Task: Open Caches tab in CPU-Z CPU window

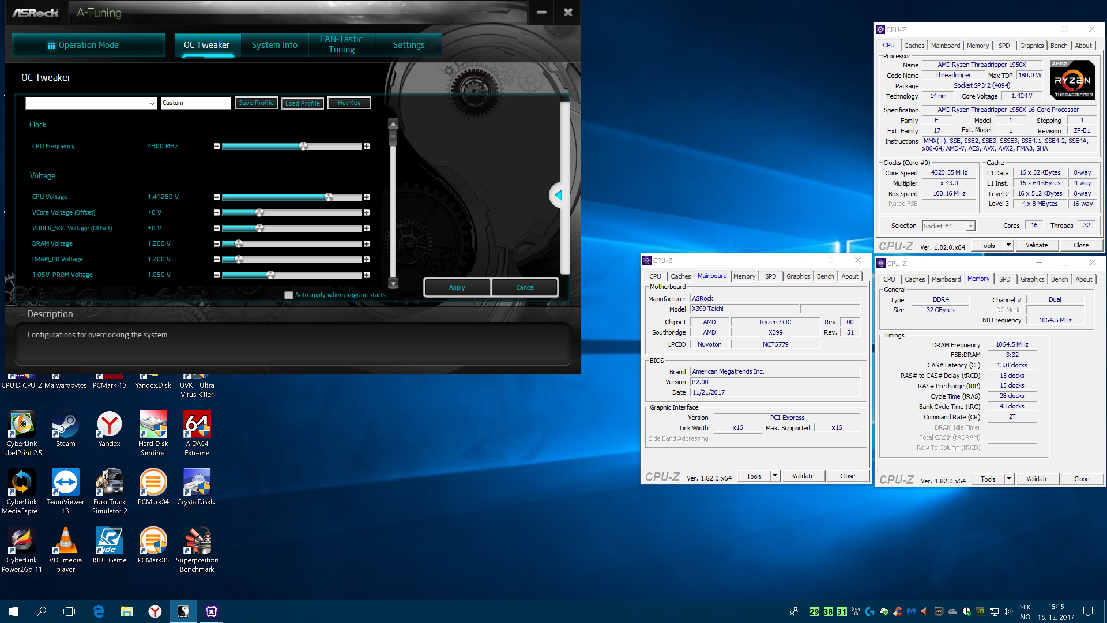Action: tap(914, 46)
